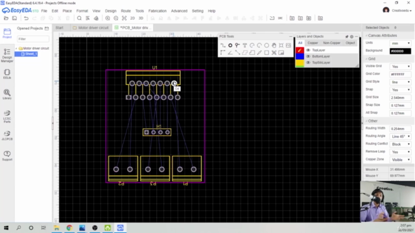This screenshot has height=233, width=415.
Task: Select the Track routing tool in PCB Tools
Action: coord(223,45)
